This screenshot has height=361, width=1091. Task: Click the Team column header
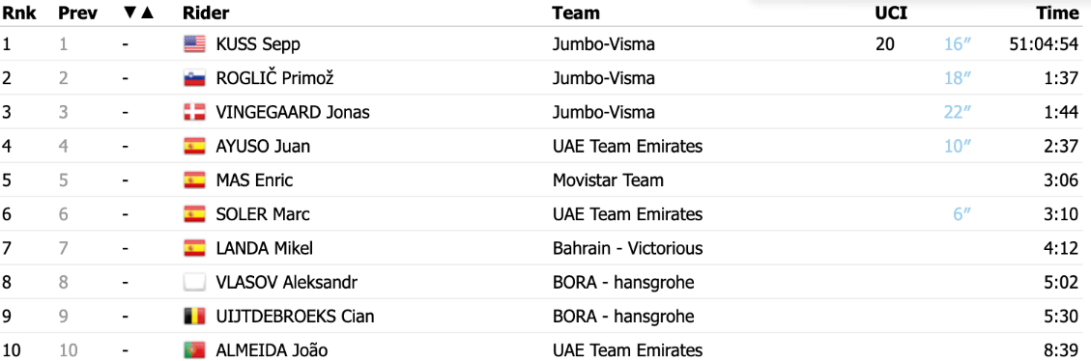tap(576, 14)
